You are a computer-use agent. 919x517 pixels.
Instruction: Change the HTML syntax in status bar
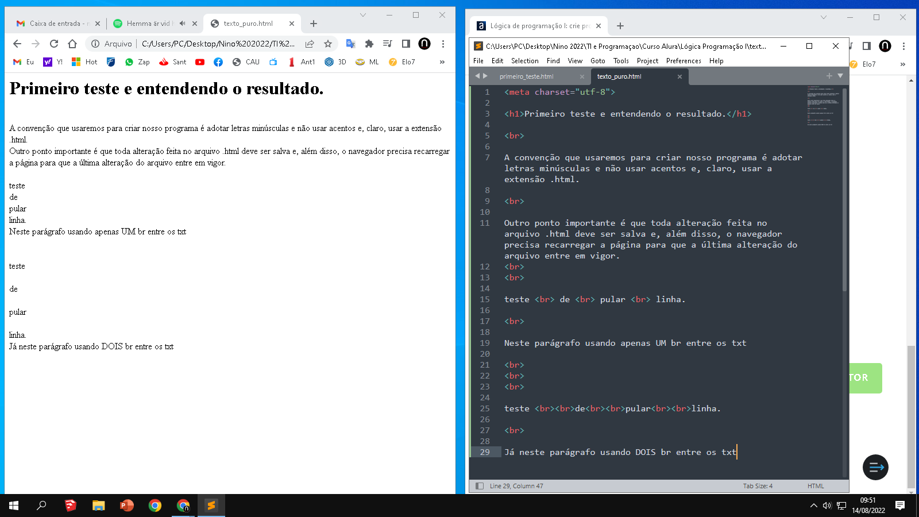pos(816,486)
